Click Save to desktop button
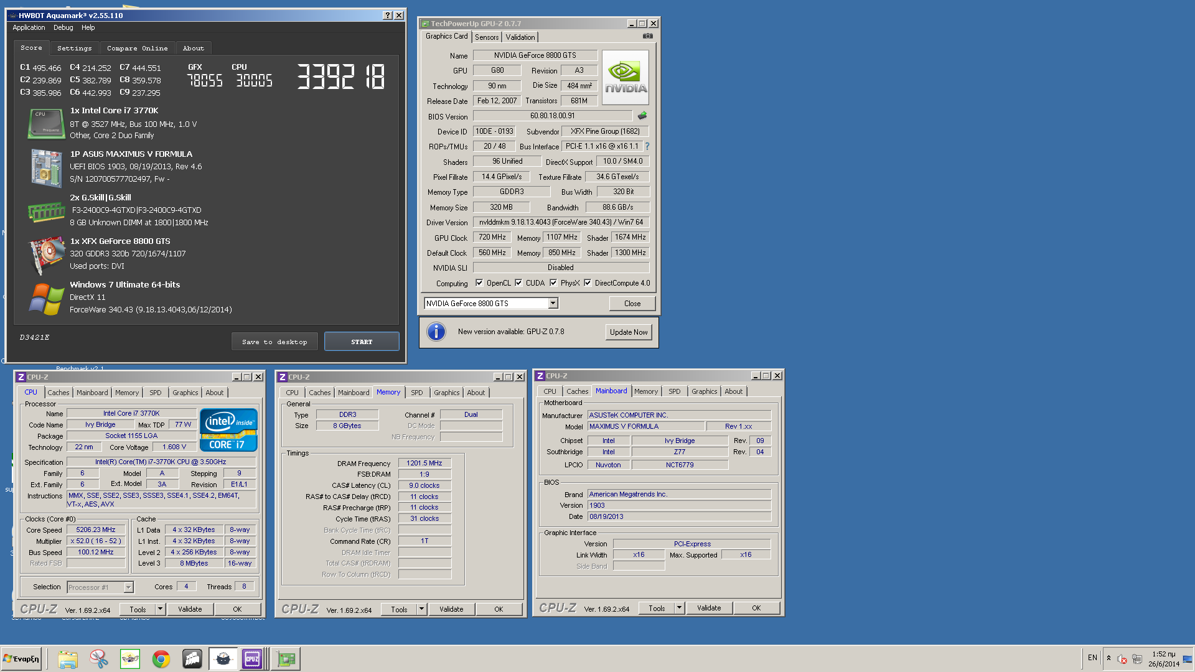1195x672 pixels. 274,342
